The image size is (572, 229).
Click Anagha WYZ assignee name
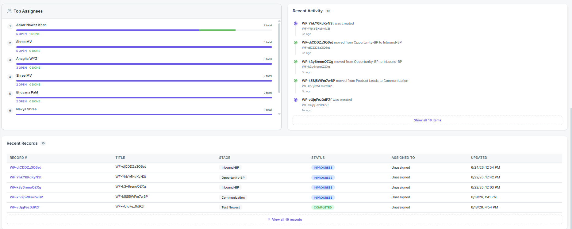click(x=27, y=59)
